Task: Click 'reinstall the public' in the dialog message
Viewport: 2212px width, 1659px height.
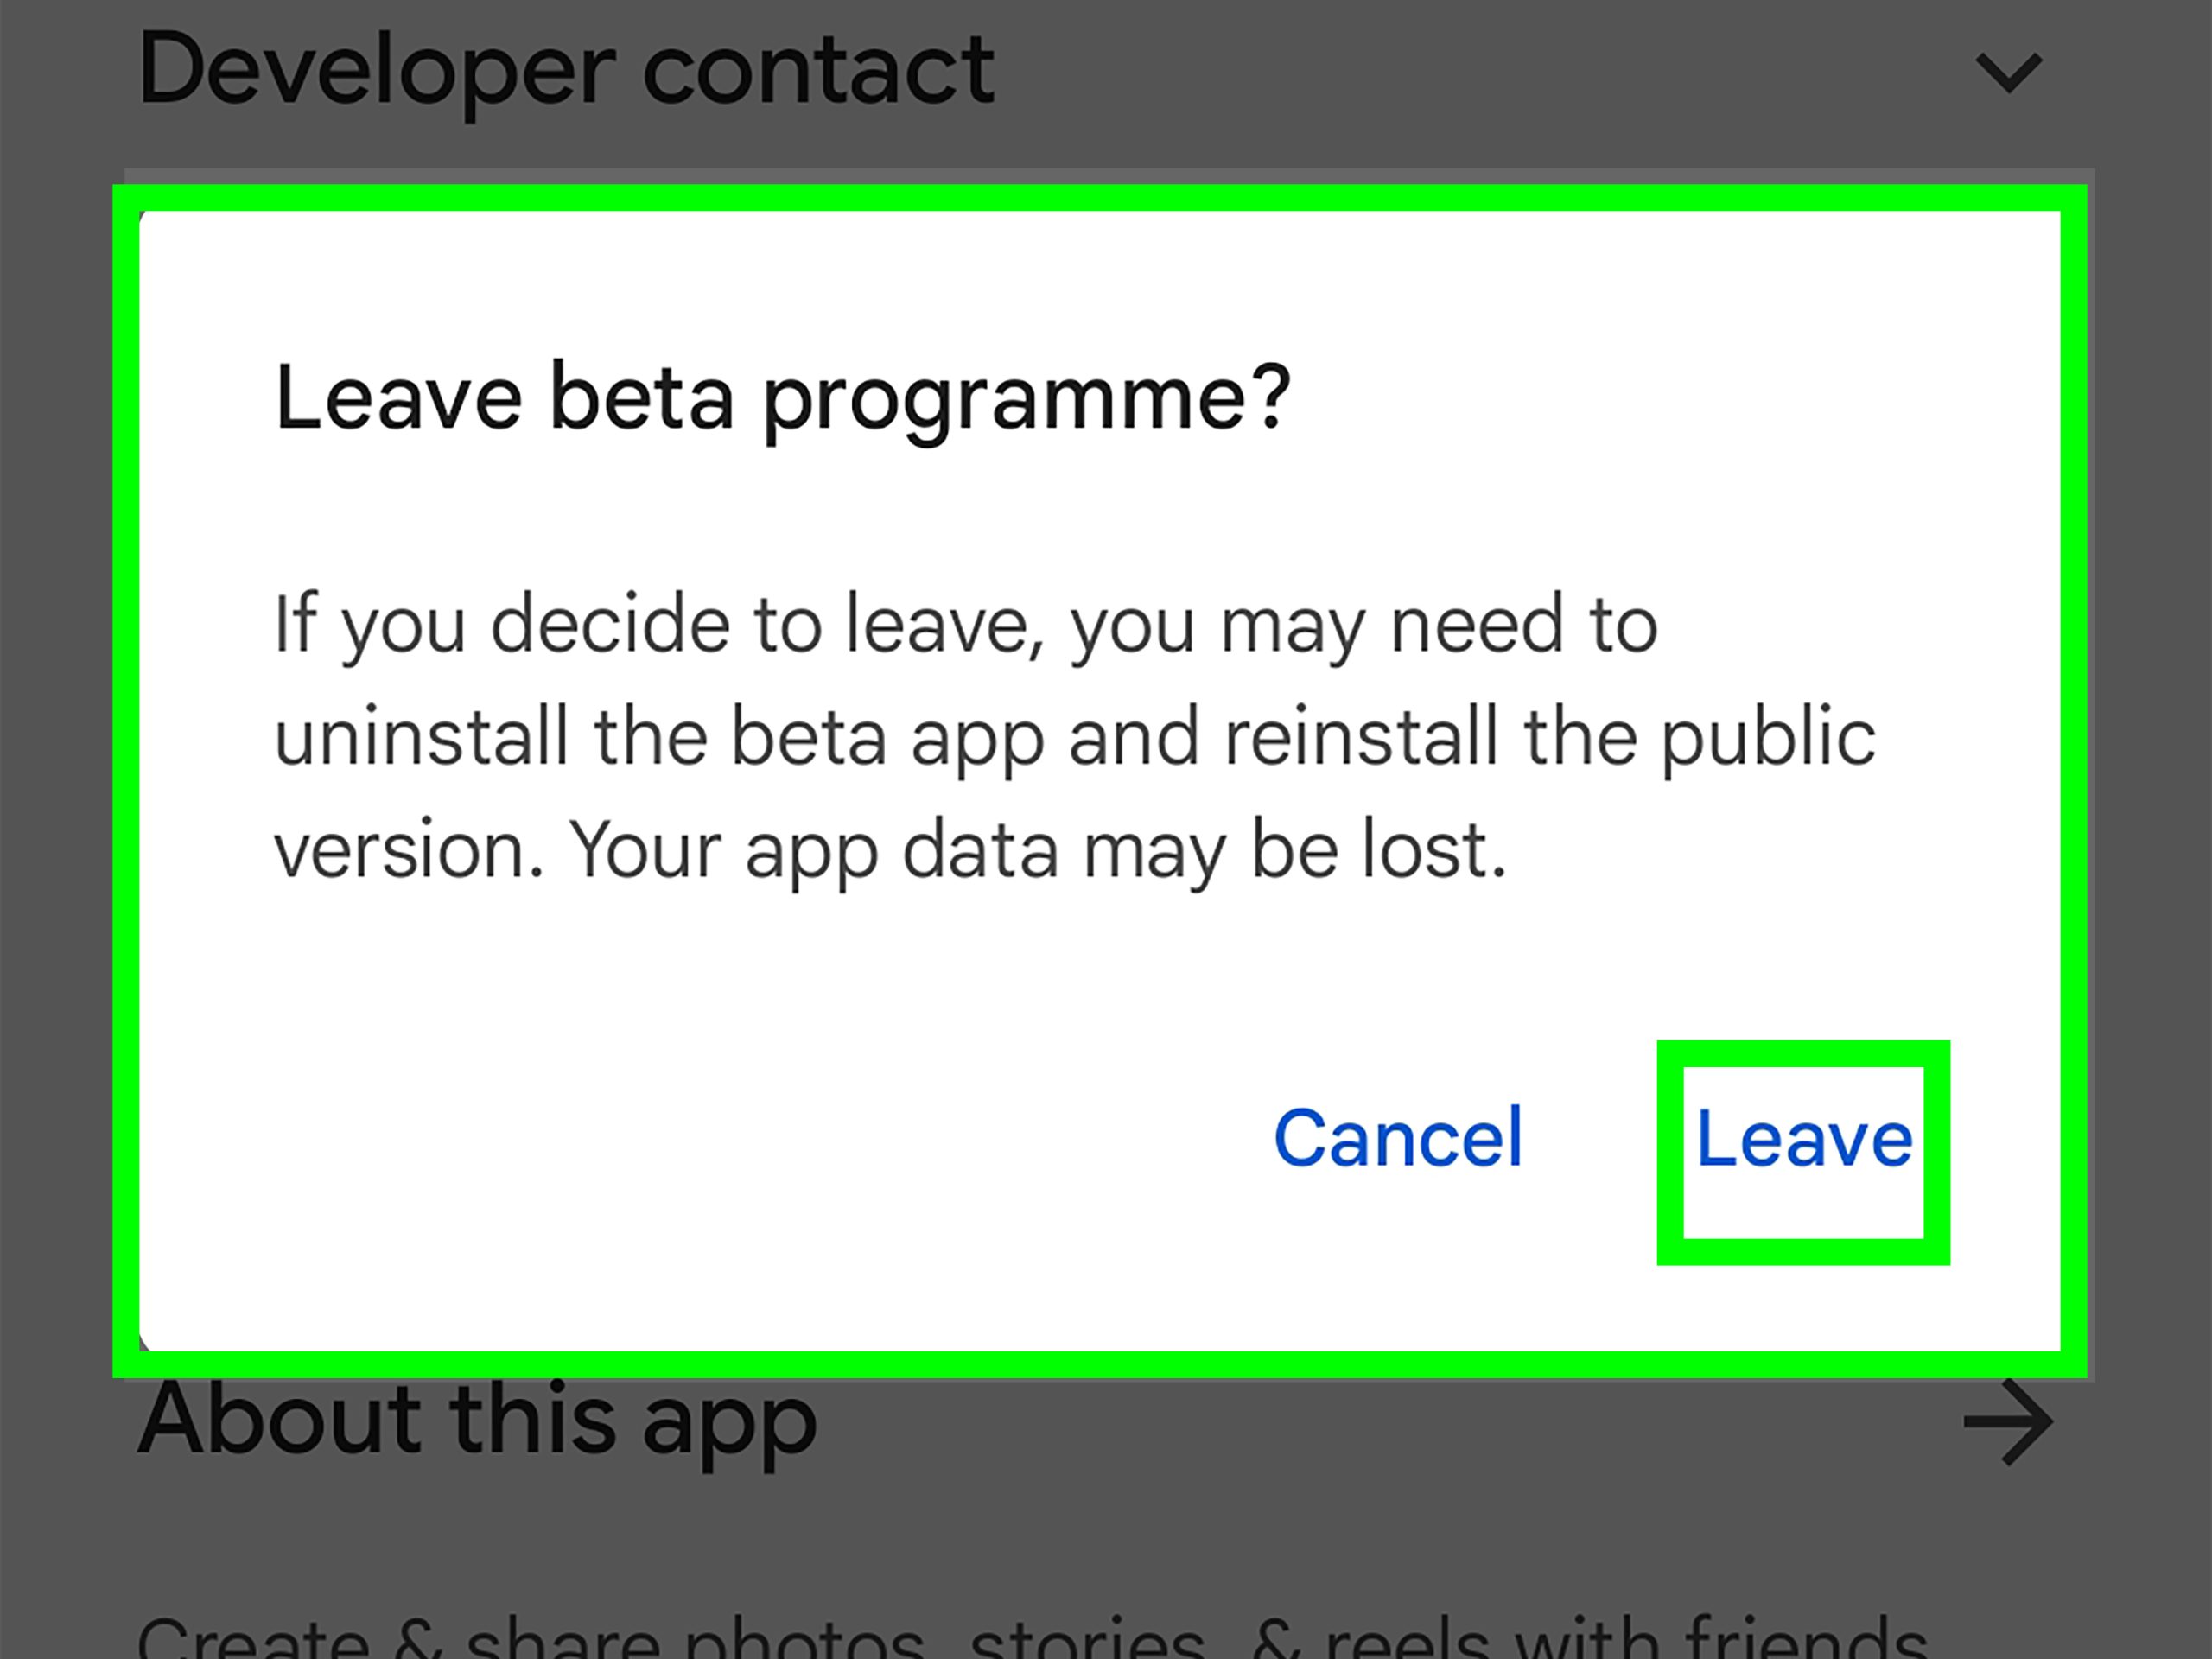Action: (x=1549, y=738)
